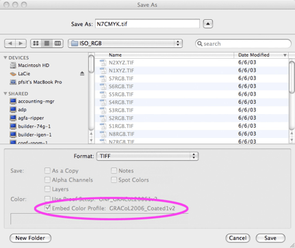Click the Cancel button
Image resolution: width=295 pixels, height=248 pixels.
coord(238,238)
